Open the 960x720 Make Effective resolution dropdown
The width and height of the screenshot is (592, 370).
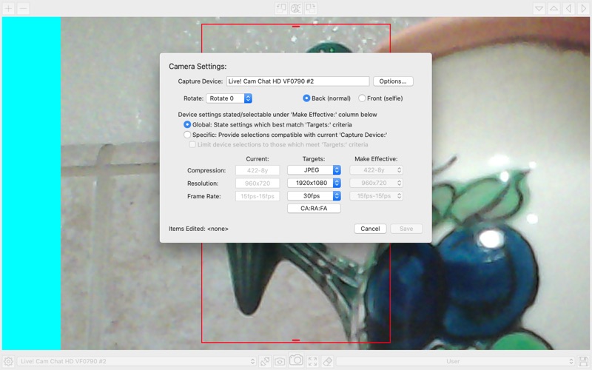[376, 183]
